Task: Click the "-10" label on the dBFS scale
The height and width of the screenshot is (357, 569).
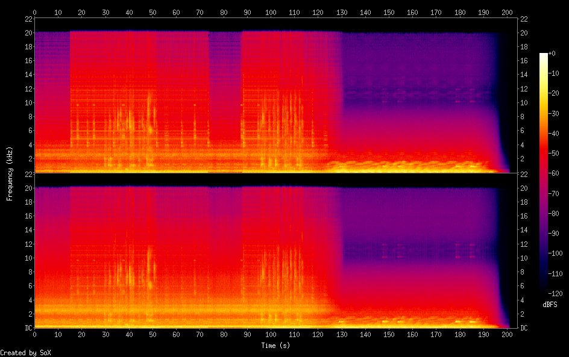Action: [554, 73]
